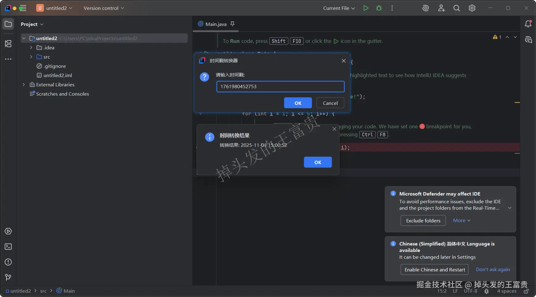536x297 pixels.
Task: Toggle the Project tool window folder icon
Action: tap(8, 24)
